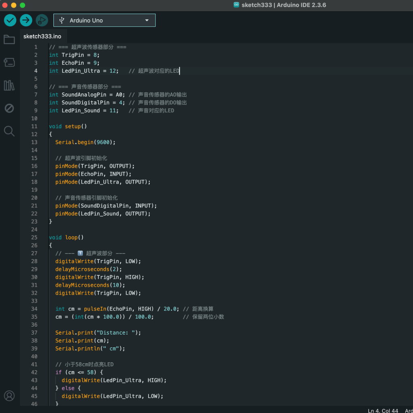Click the Verify (checkmark) button
Image resolution: width=413 pixels, height=413 pixels.
[10, 20]
